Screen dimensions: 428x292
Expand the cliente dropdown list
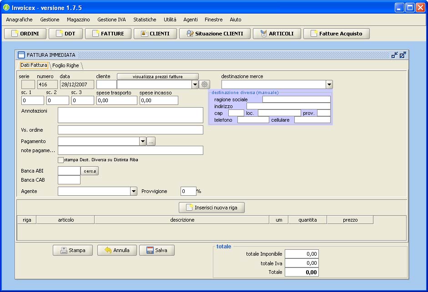pos(195,84)
